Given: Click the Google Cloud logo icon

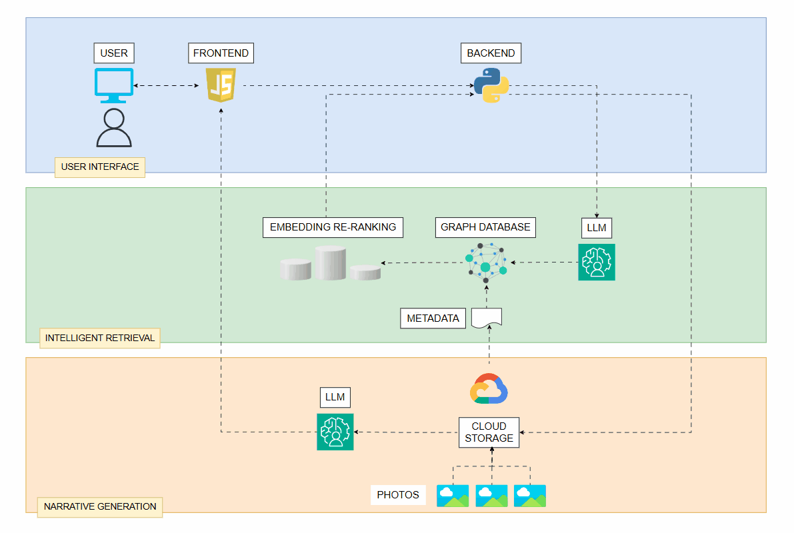Looking at the screenshot, I should point(489,388).
